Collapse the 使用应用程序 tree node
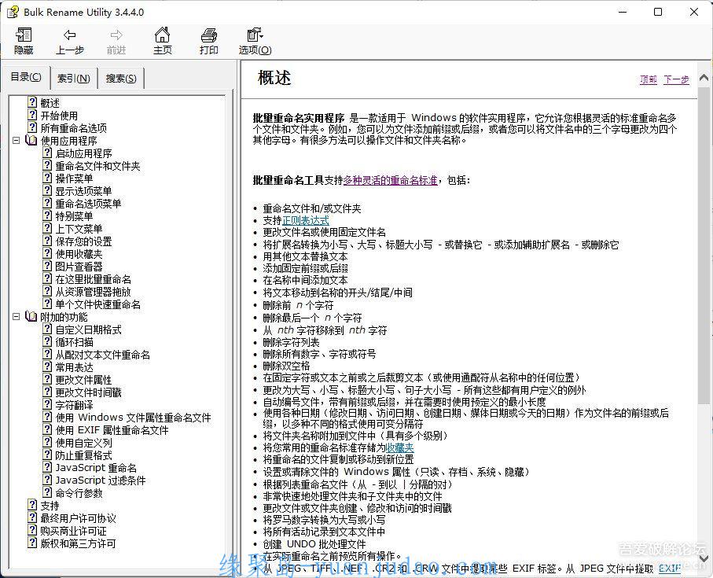 [x=17, y=141]
